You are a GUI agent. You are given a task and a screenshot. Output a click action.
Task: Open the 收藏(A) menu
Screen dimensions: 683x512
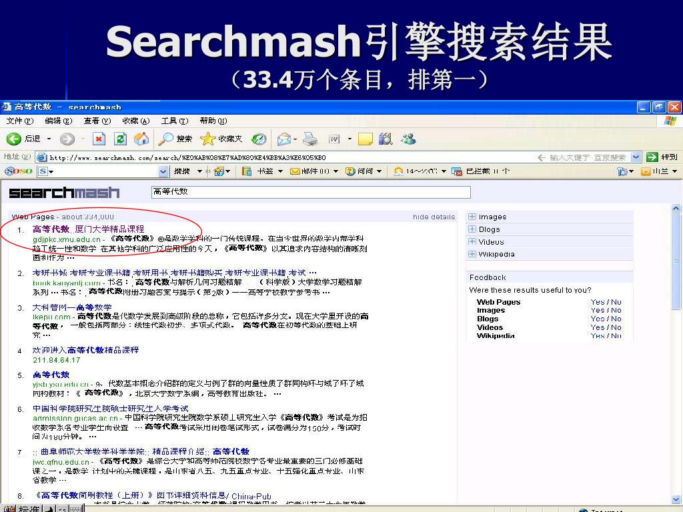(135, 121)
